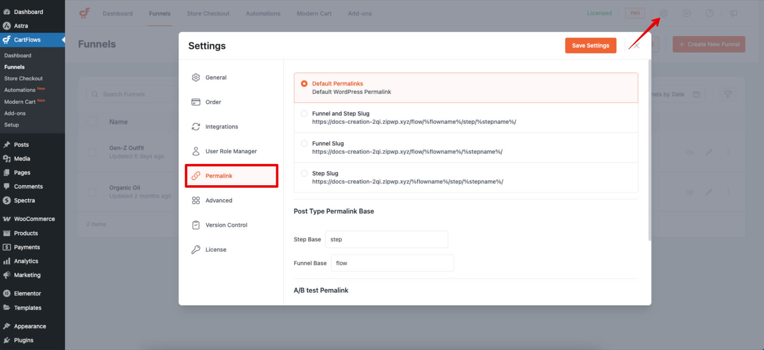Screen dimensions: 764x350
Task: Select Funnel Slug radio option
Action: tap(304, 143)
